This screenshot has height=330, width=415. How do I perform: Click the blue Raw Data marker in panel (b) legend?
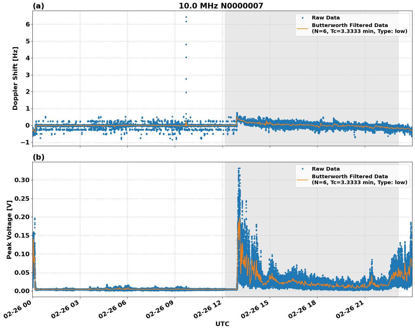click(303, 169)
